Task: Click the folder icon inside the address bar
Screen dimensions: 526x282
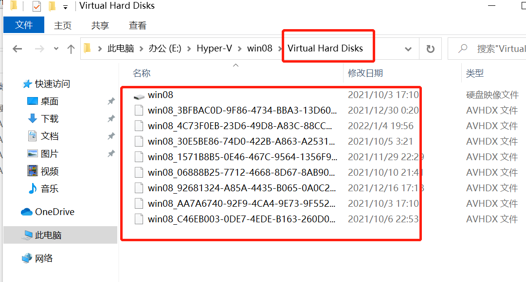Action: [86, 48]
